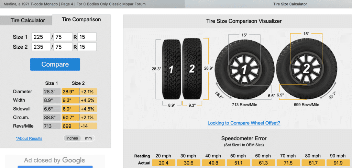Image resolution: width=352 pixels, height=168 pixels.
Task: Open the Tire Calculator tab
Action: (x=27, y=20)
